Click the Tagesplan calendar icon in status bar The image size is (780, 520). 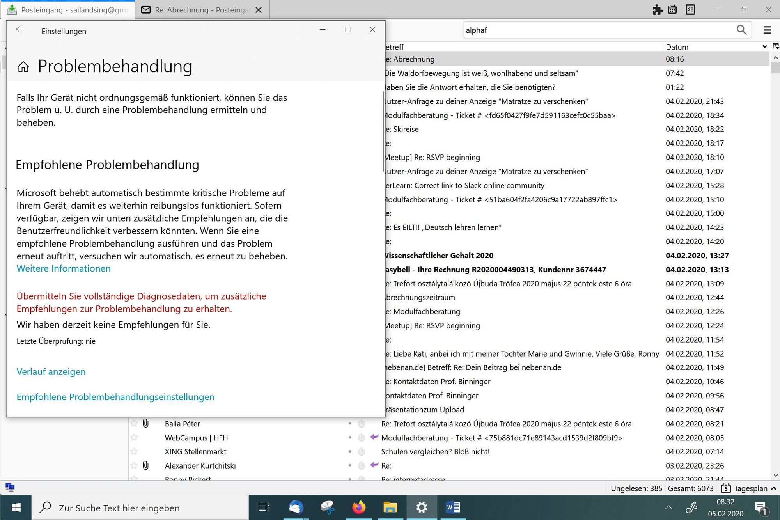tap(726, 488)
